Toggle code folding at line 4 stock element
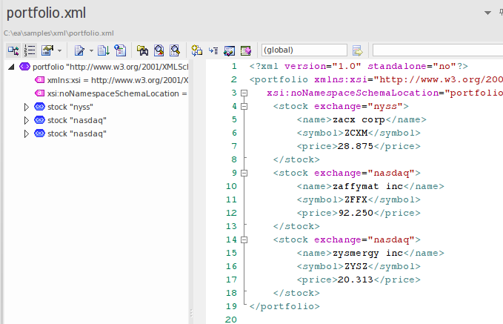 click(x=243, y=106)
